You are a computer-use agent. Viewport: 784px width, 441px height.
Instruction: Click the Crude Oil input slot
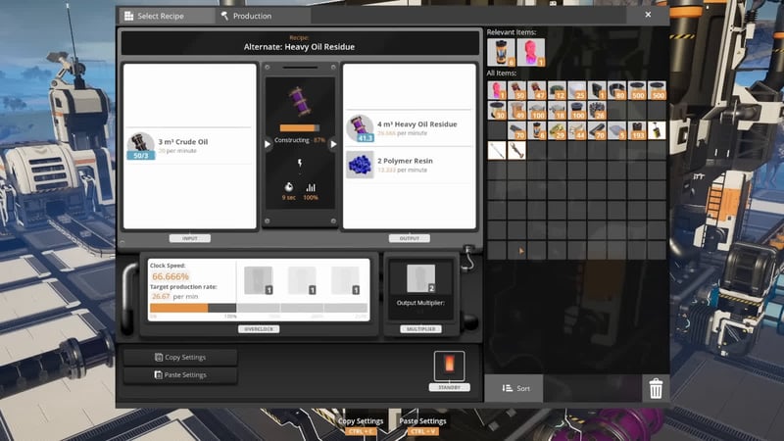tap(140, 146)
